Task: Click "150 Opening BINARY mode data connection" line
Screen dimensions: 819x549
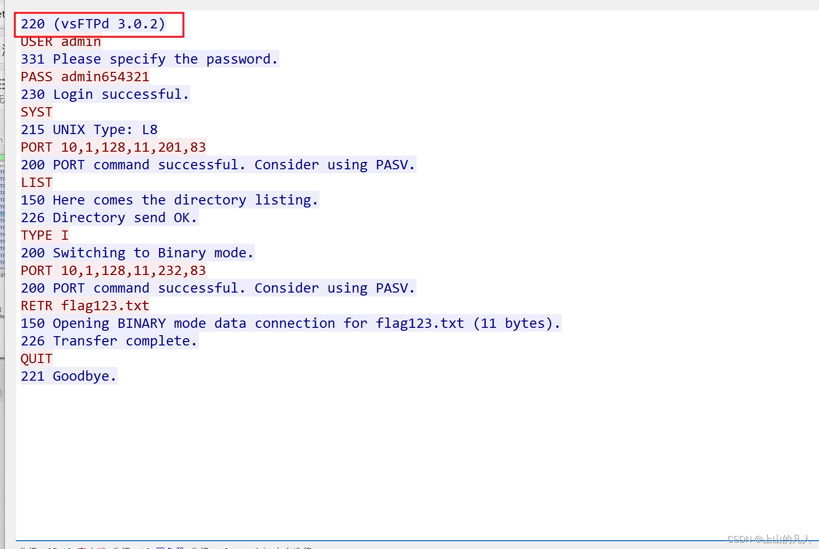Action: point(291,323)
